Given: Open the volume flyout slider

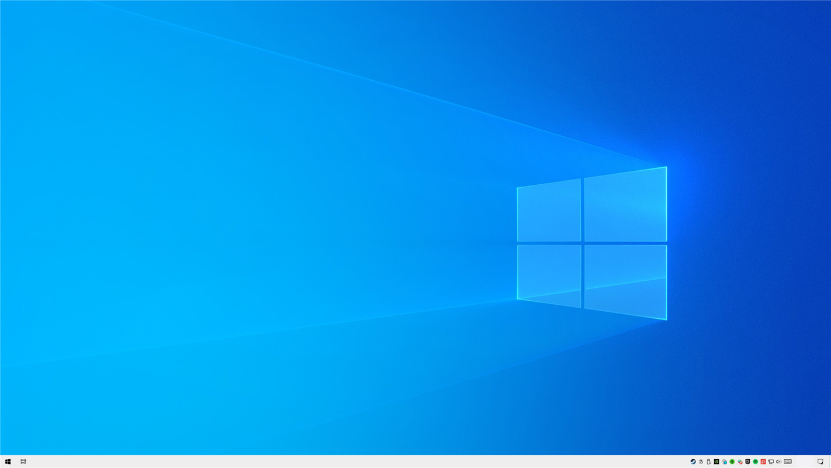Looking at the screenshot, I should [779, 462].
